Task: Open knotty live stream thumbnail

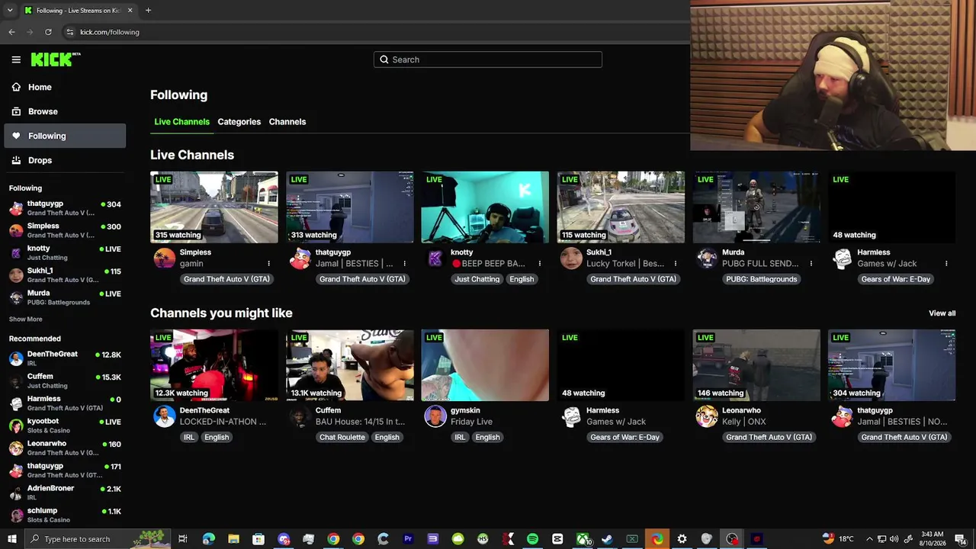Action: (x=485, y=207)
